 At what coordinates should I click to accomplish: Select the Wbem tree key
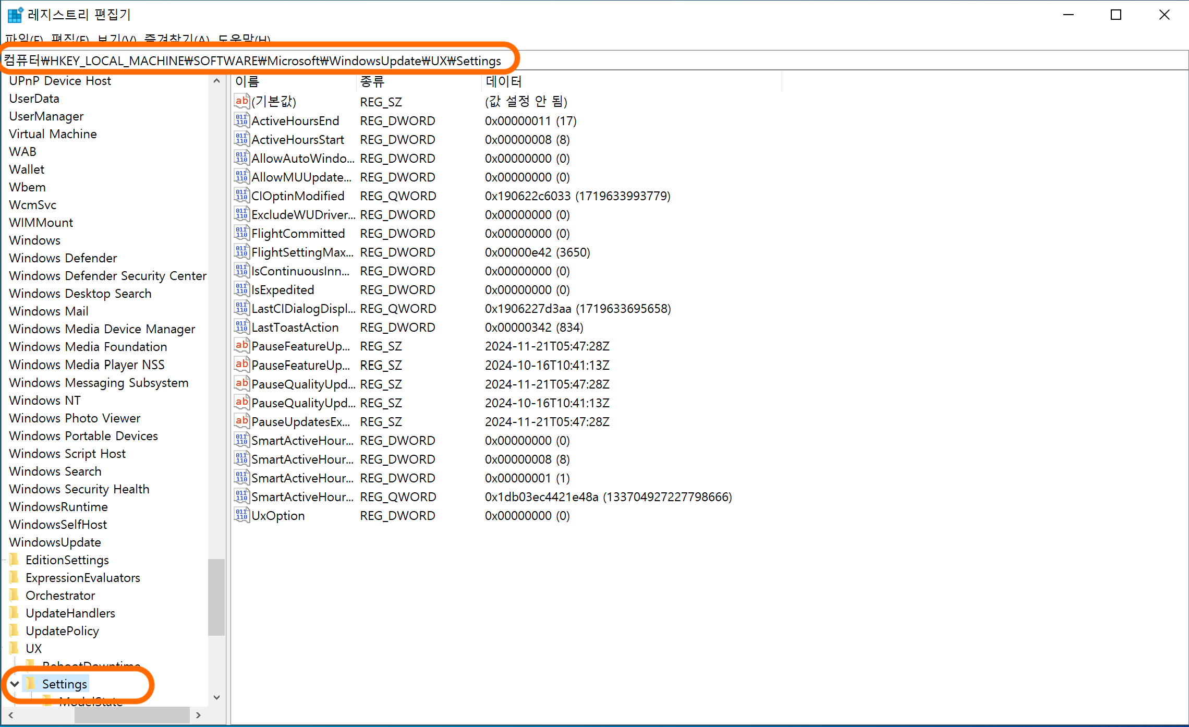[x=27, y=187]
